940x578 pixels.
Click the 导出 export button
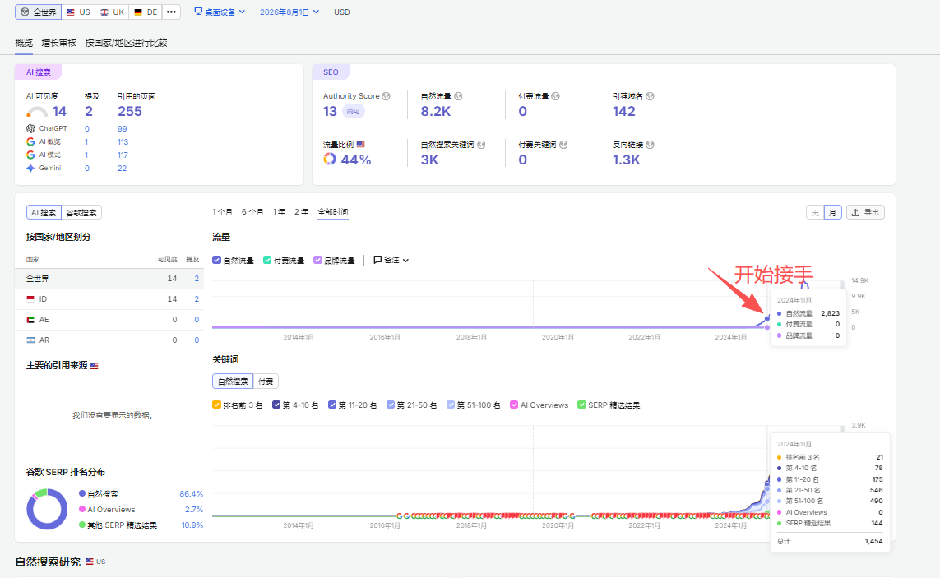(865, 212)
